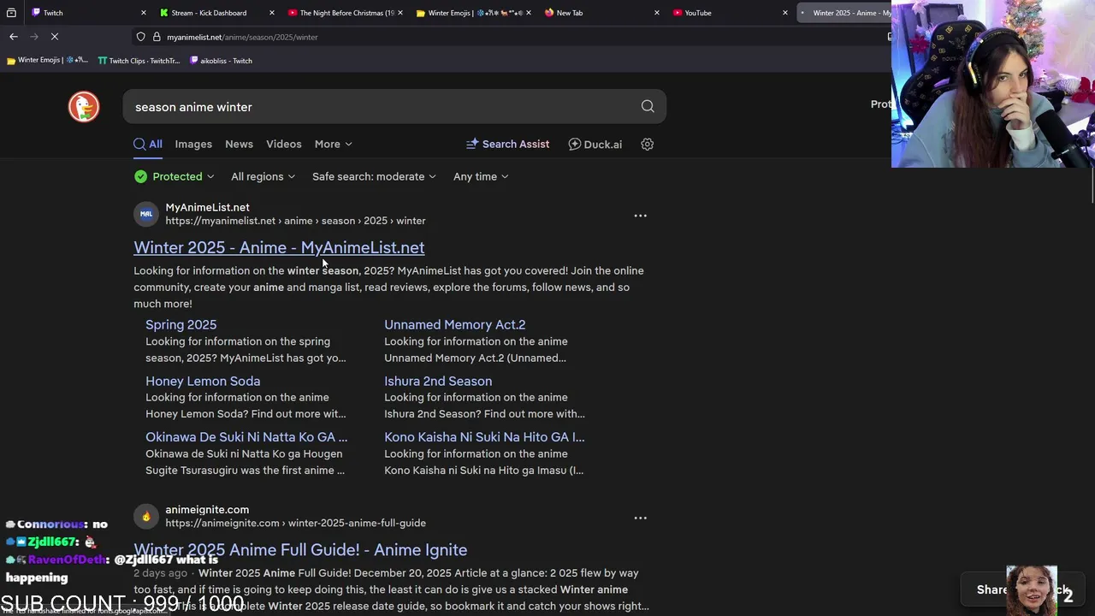
Task: Select the All search category
Action: tap(148, 145)
